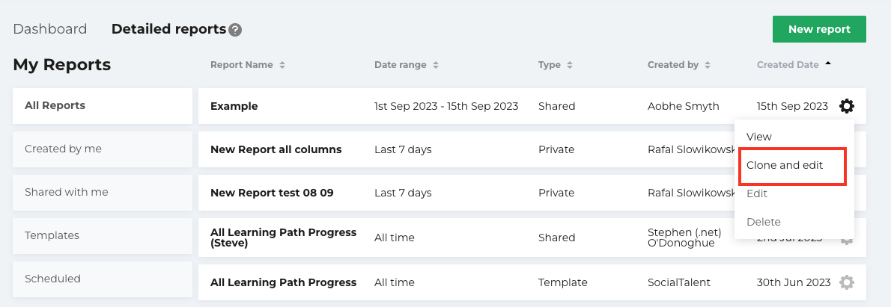The image size is (891, 307).
Task: Choose Delete from the gear menu
Action: pos(763,222)
